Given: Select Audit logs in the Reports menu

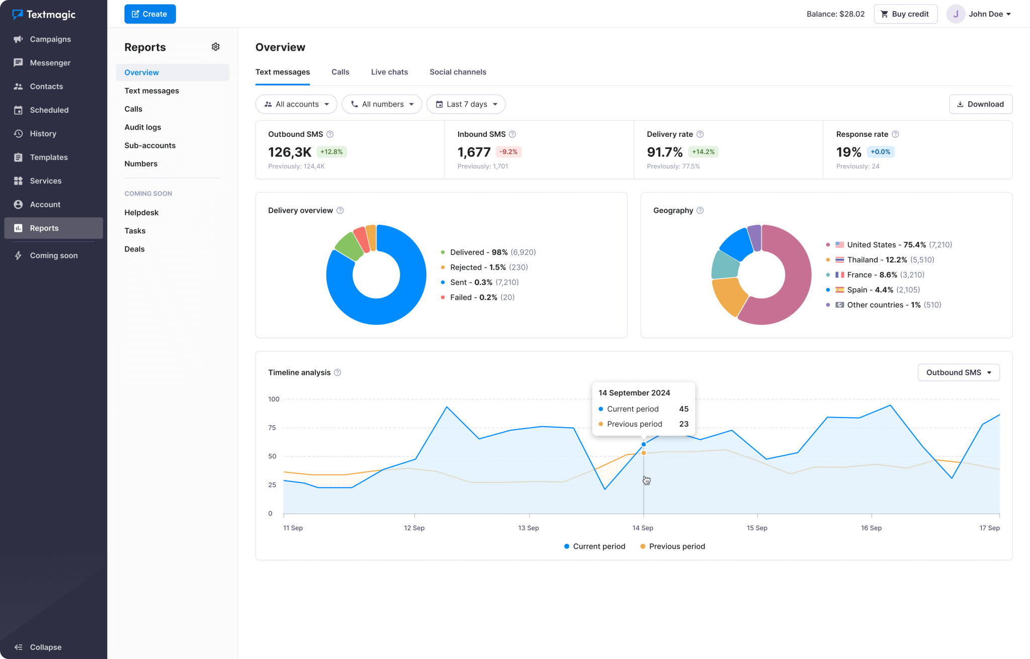Looking at the screenshot, I should [142, 127].
